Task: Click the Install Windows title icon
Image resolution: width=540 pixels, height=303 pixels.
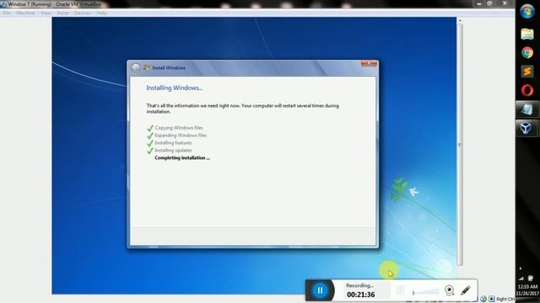Action: coord(147,67)
